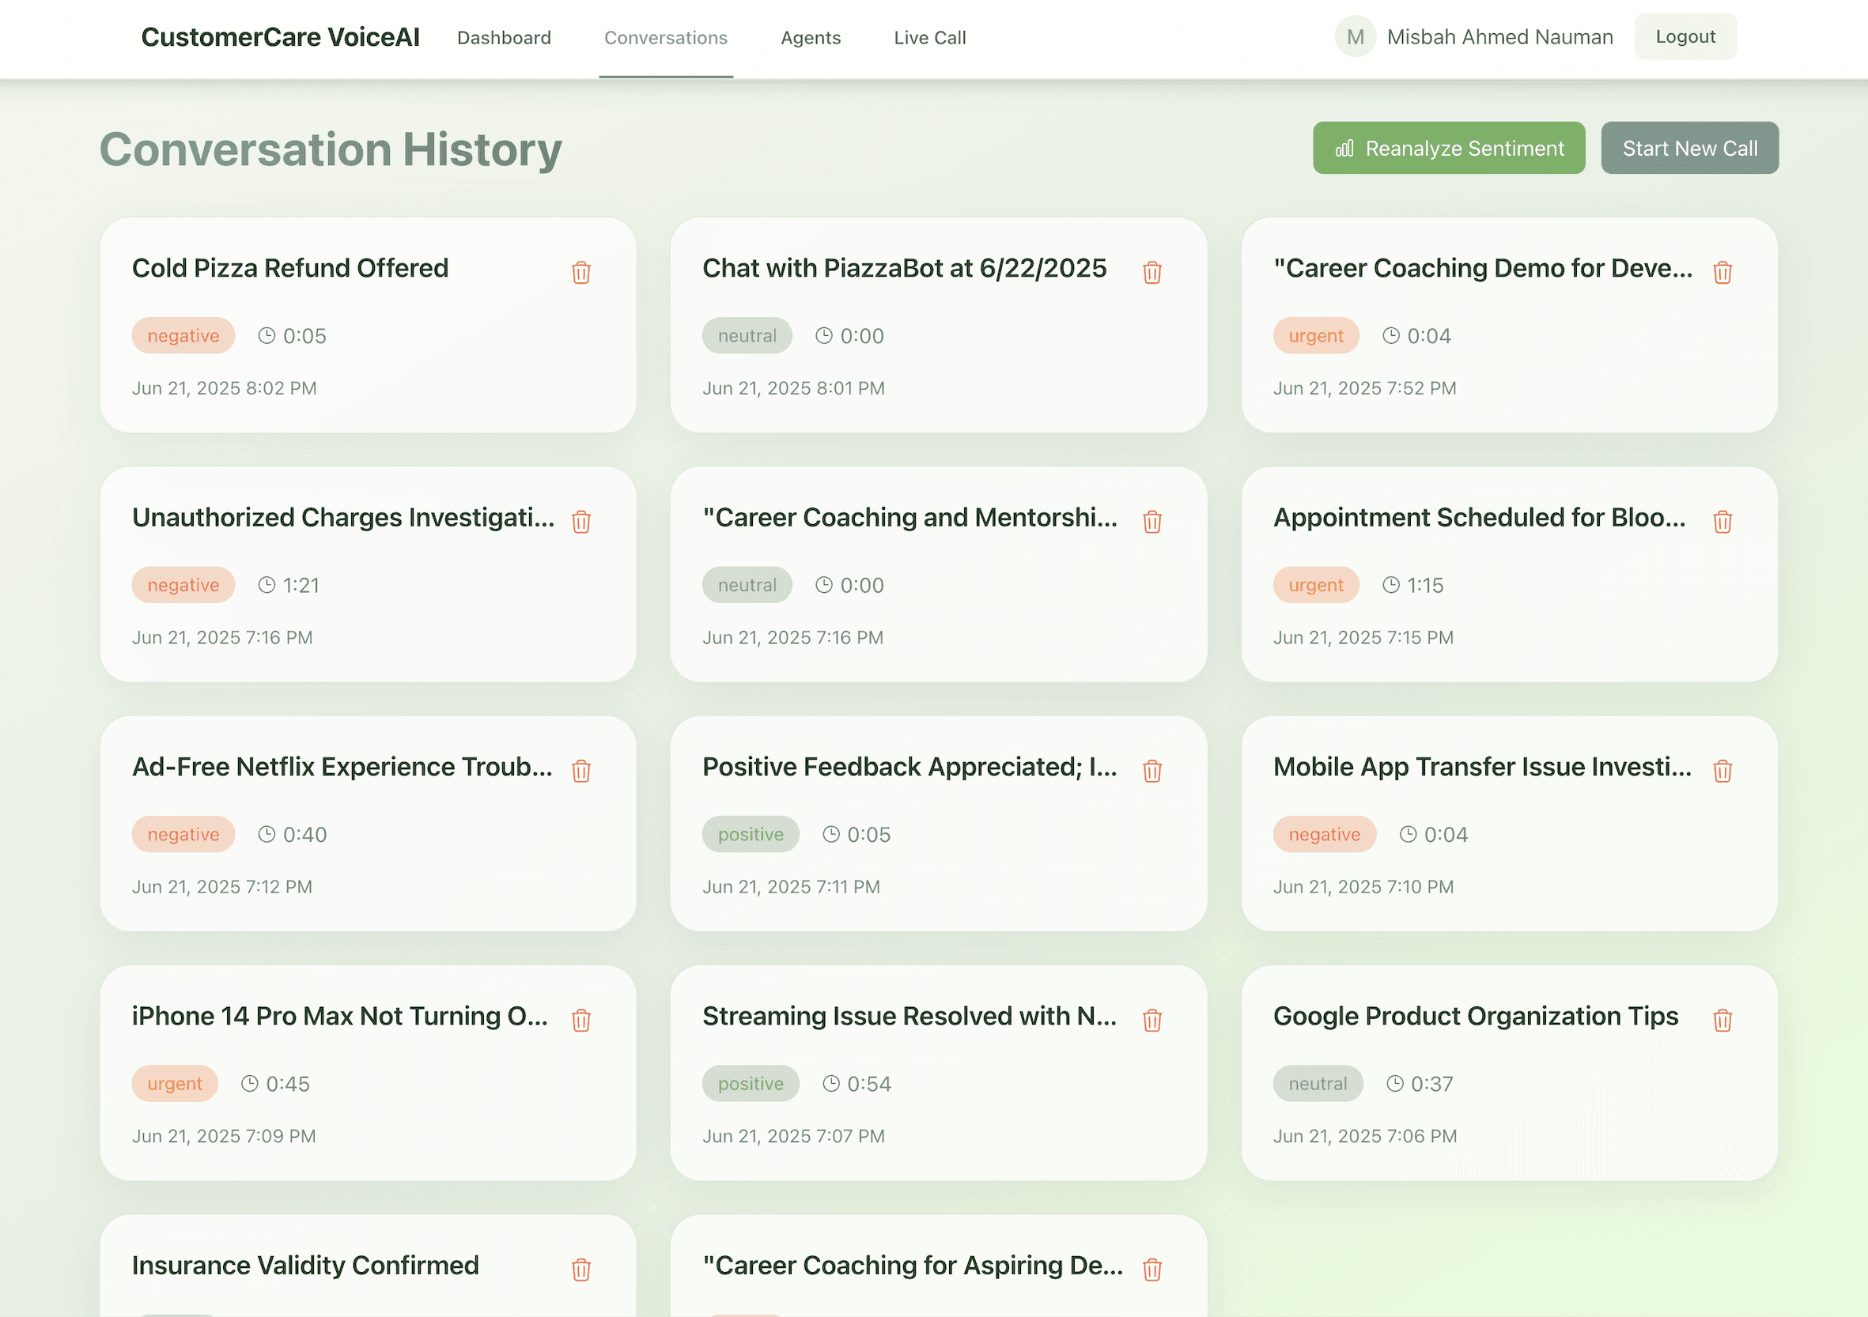Go to the Dashboard tab

(x=504, y=37)
